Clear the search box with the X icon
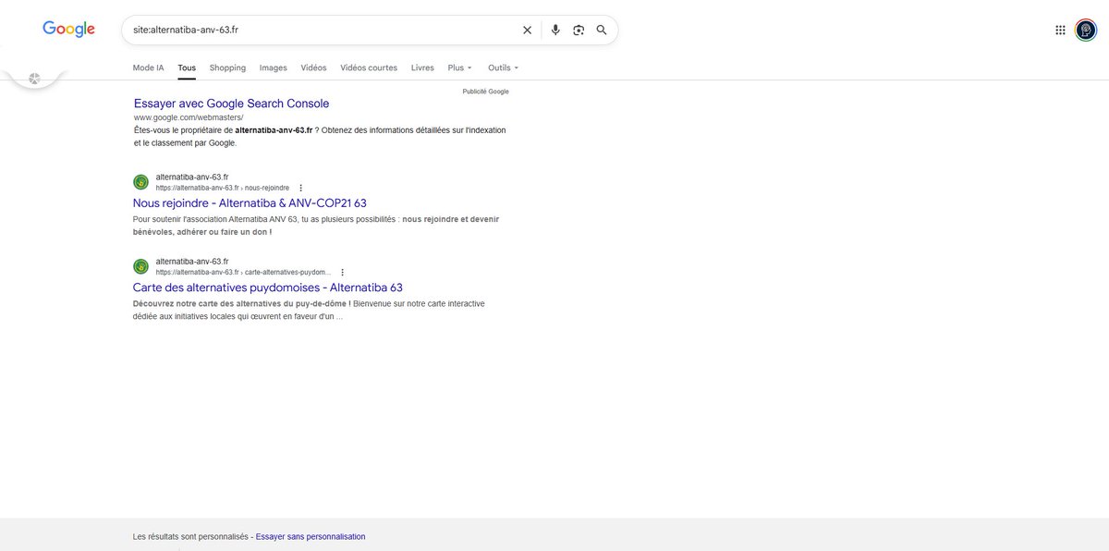1109x551 pixels. point(527,30)
